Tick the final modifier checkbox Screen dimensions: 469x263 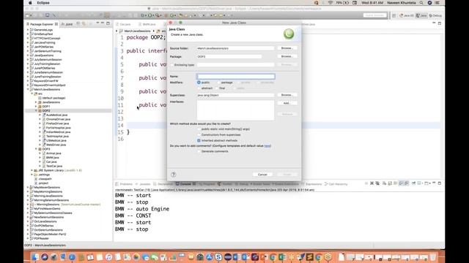click(217, 88)
